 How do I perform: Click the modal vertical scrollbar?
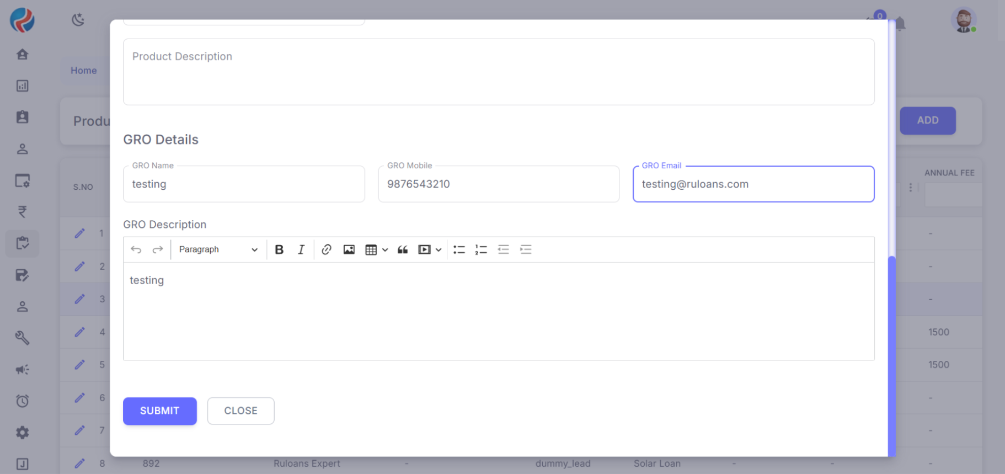click(891, 353)
